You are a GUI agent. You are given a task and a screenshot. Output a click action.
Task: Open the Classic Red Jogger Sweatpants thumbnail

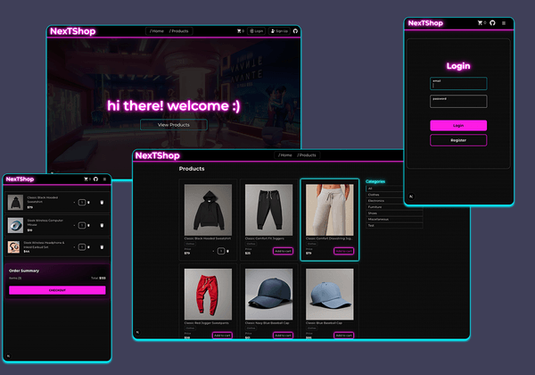[x=207, y=292]
